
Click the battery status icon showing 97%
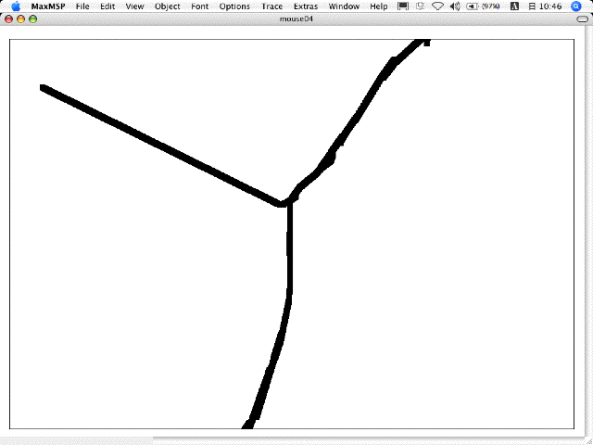pos(483,6)
